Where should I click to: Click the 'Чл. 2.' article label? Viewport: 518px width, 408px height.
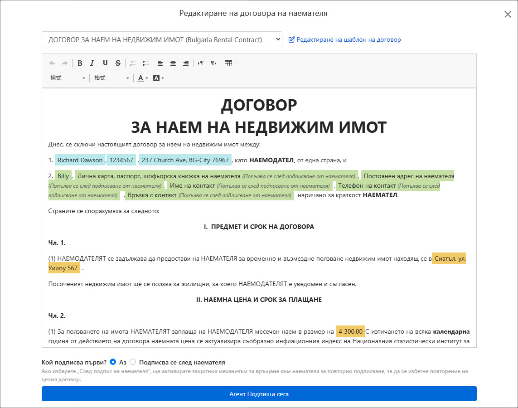(57, 316)
